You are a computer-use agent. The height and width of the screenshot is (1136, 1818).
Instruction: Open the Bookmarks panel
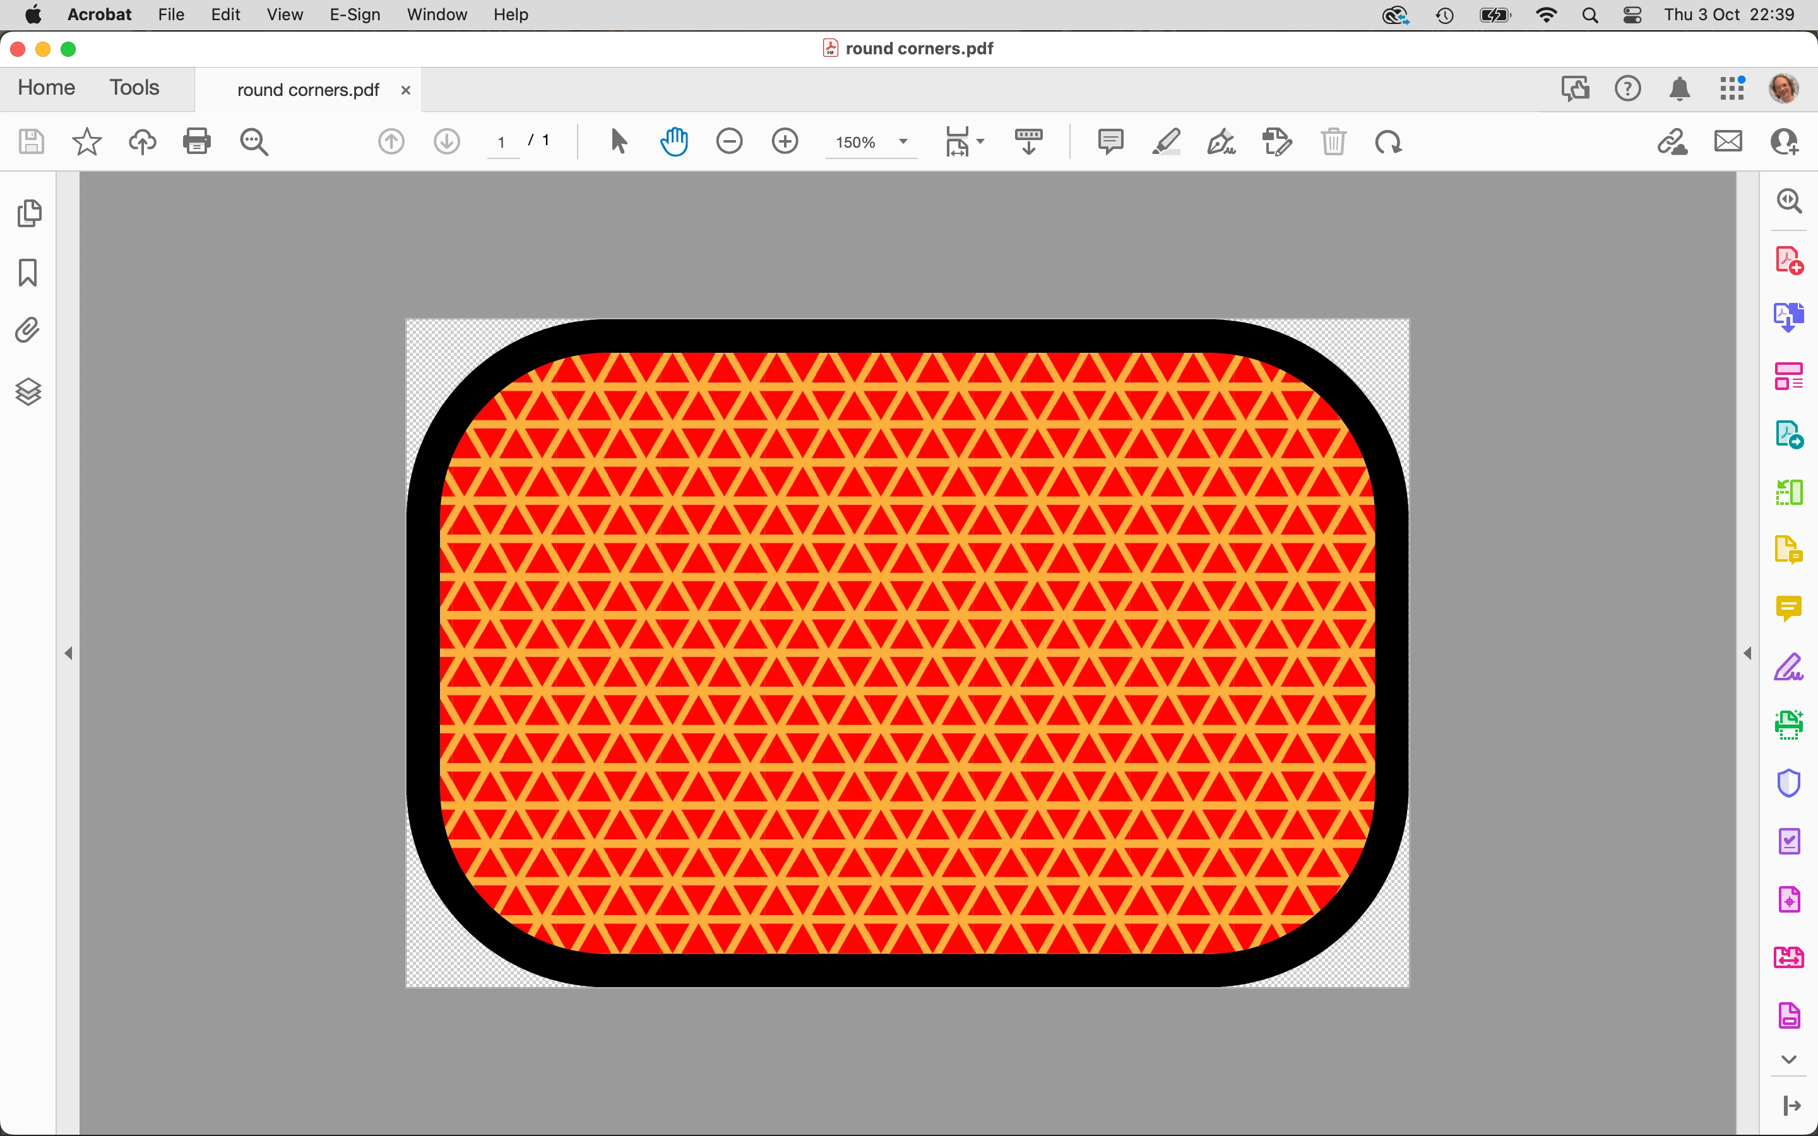pyautogui.click(x=28, y=273)
